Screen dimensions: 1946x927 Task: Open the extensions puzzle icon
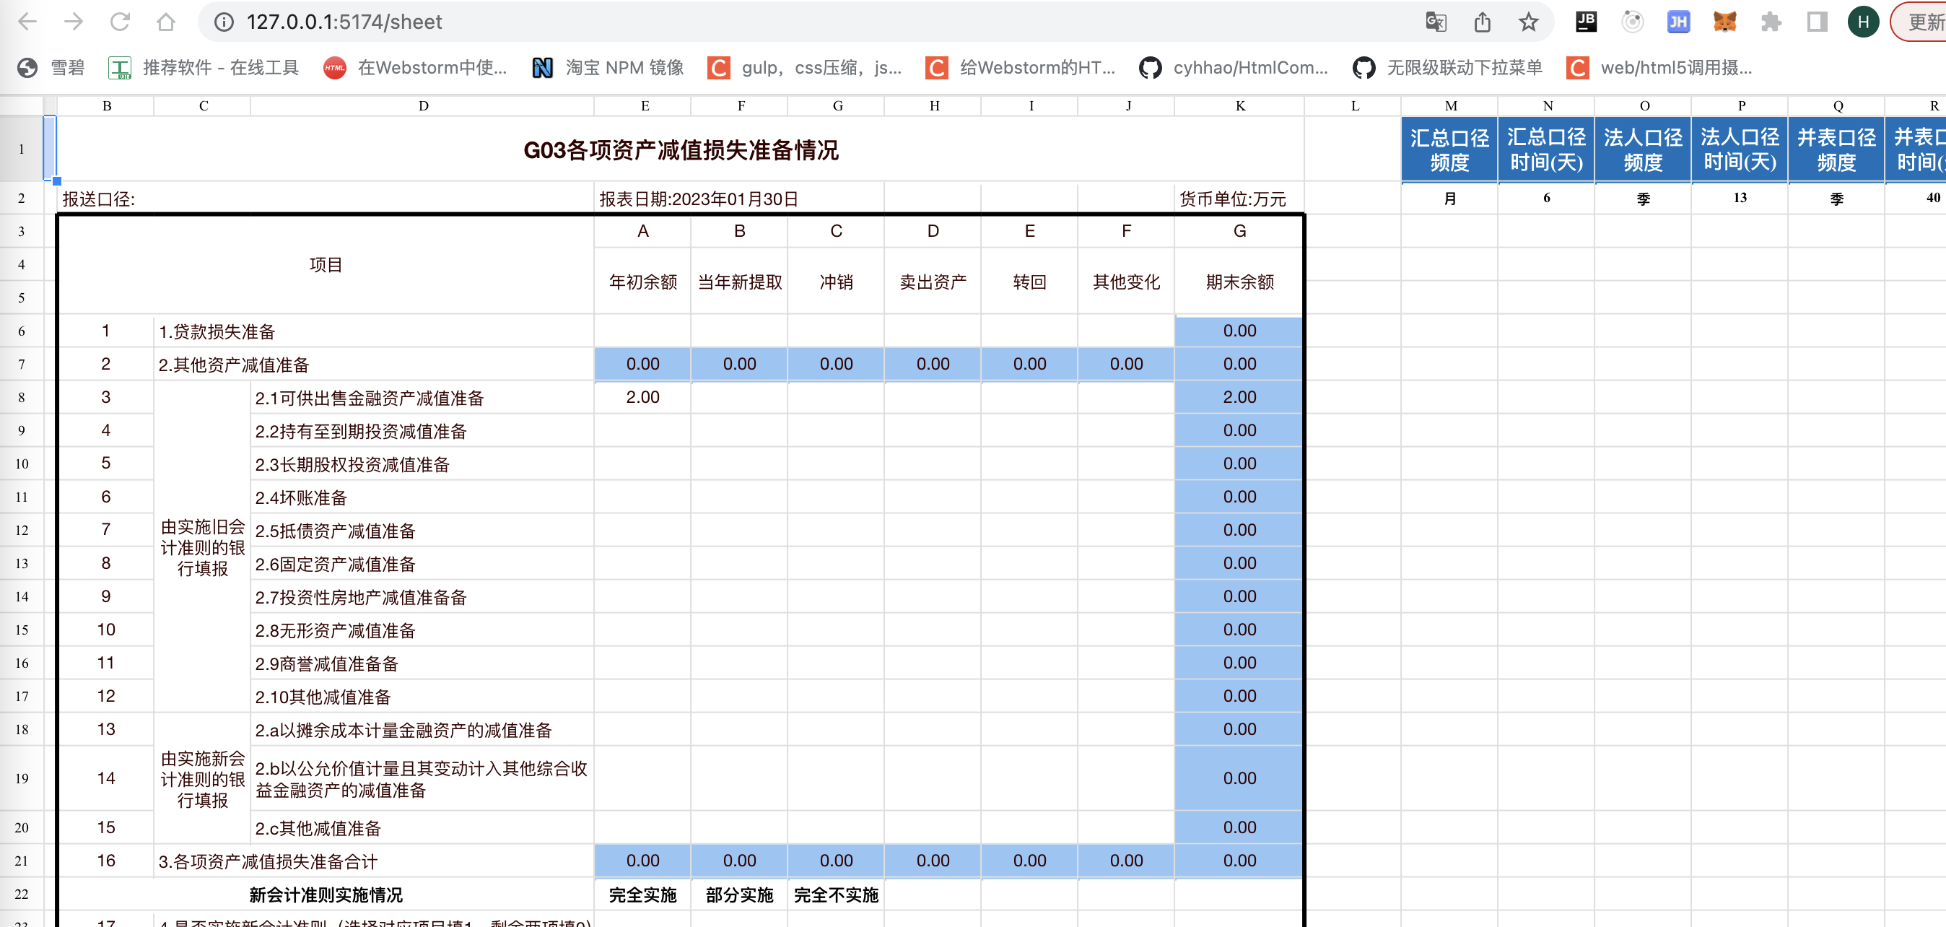[x=1771, y=22]
